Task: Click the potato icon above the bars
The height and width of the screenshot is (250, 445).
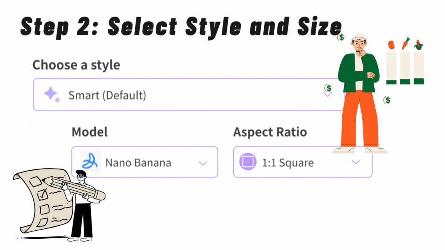Action: pos(391,45)
